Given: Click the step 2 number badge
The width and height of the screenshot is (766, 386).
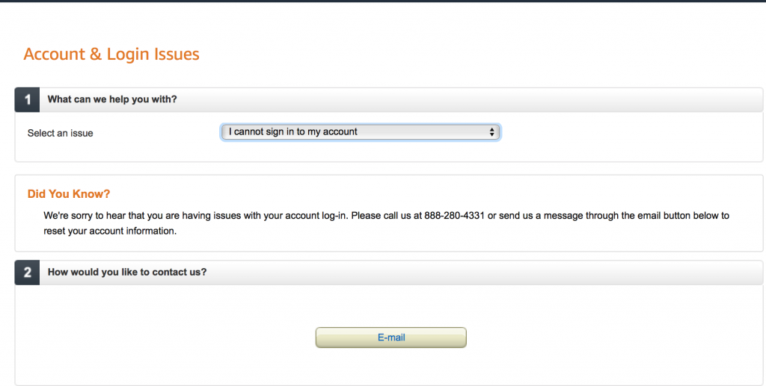Looking at the screenshot, I should [28, 273].
